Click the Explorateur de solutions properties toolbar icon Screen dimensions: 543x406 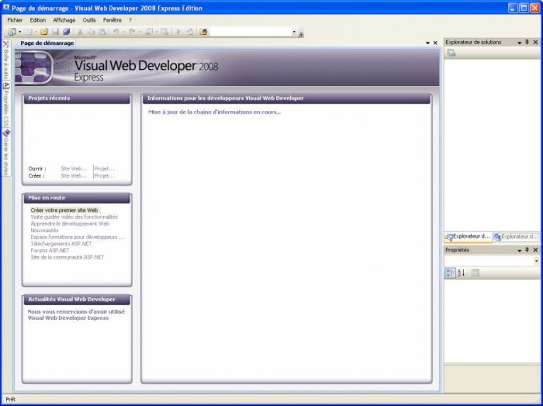click(451, 53)
